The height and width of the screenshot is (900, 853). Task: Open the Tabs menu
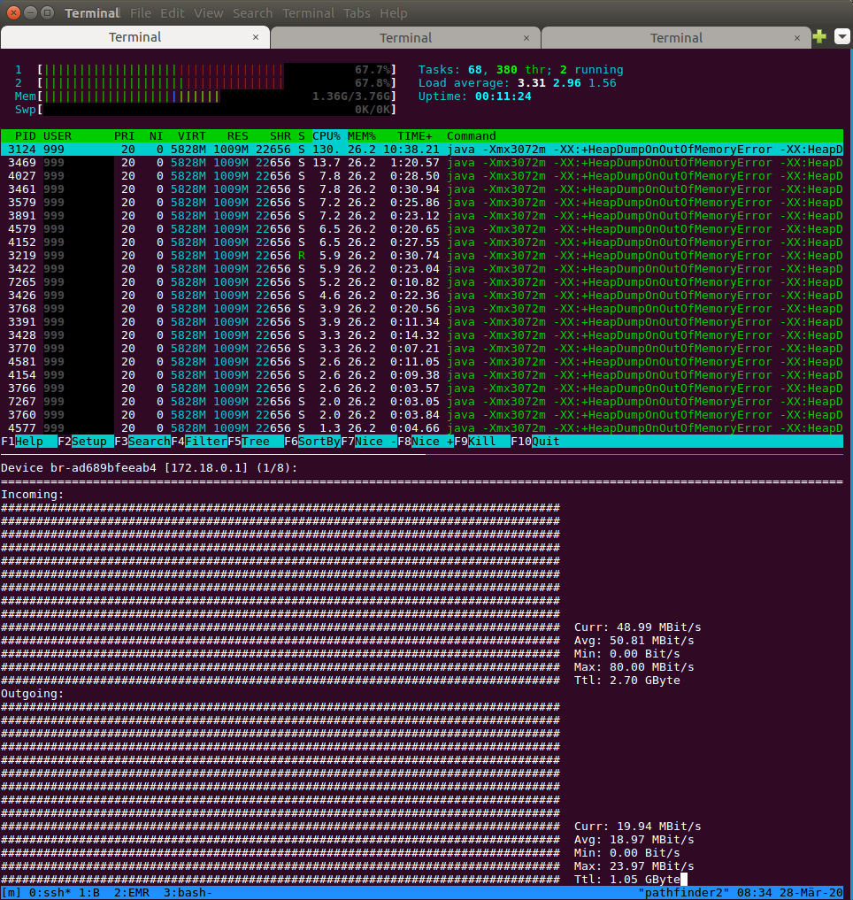click(x=357, y=12)
